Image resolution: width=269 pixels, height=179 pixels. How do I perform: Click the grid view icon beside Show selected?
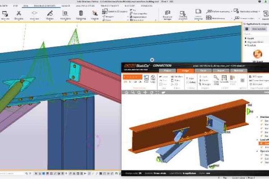point(247,29)
